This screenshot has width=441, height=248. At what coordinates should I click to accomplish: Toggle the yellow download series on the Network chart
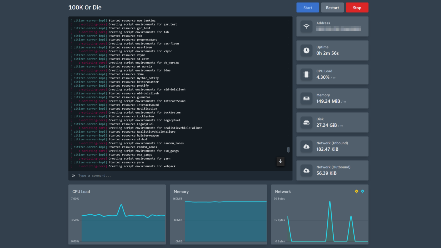(x=356, y=191)
